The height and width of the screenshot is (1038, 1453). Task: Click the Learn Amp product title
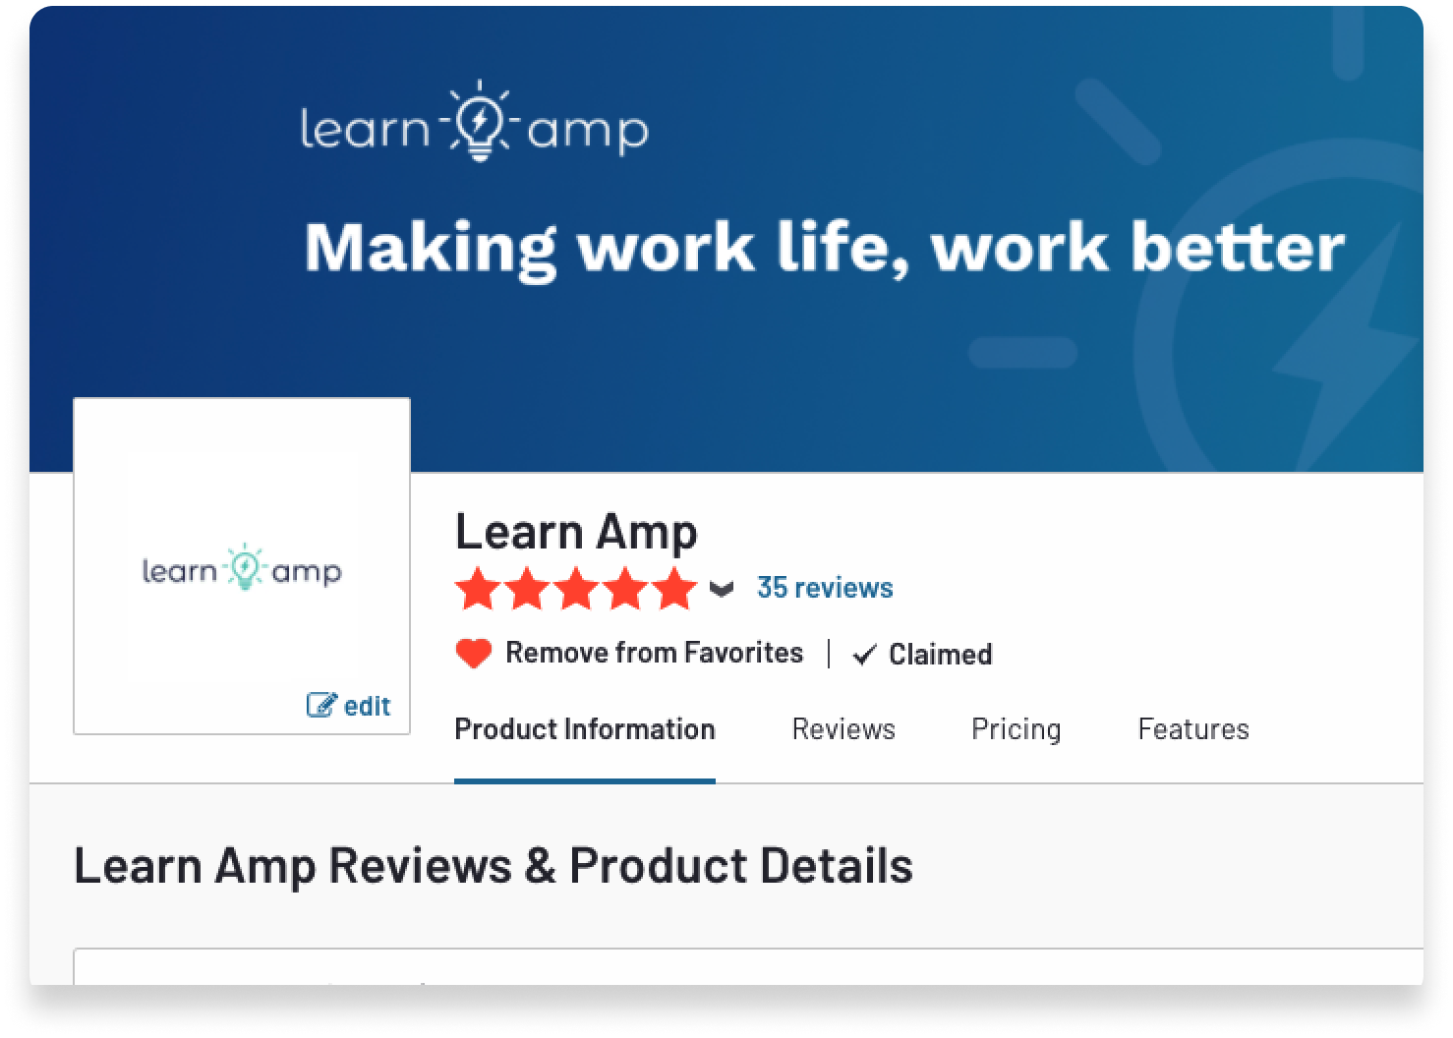point(576,532)
